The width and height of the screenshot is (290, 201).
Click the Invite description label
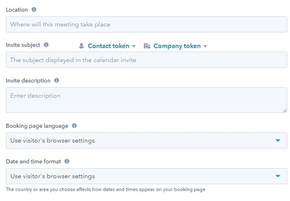click(x=28, y=80)
